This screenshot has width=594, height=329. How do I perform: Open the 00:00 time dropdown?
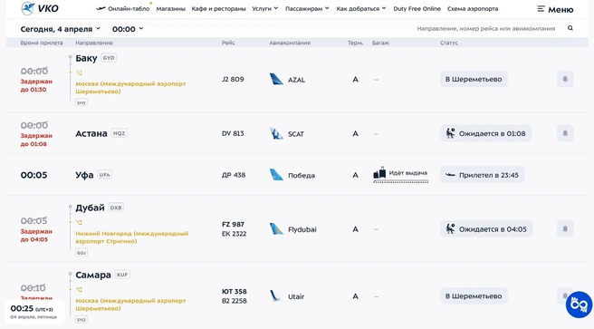(128, 29)
